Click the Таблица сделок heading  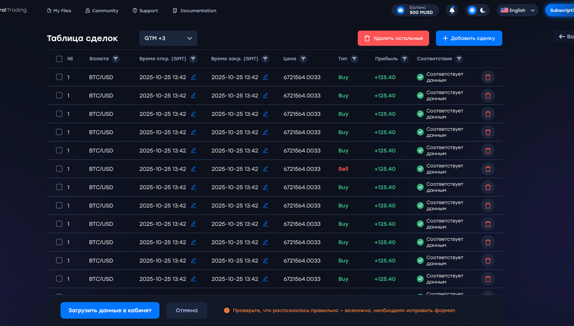(82, 38)
